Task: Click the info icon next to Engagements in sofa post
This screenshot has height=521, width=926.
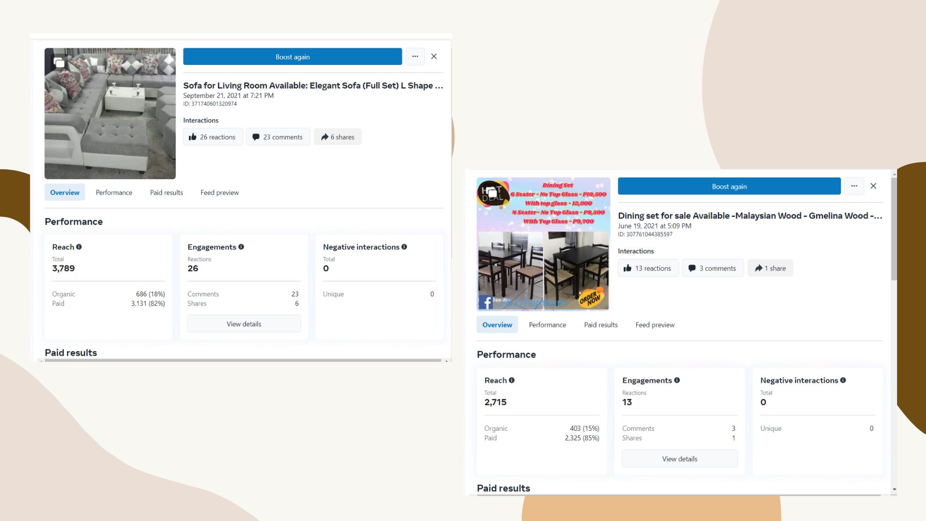Action: [241, 247]
